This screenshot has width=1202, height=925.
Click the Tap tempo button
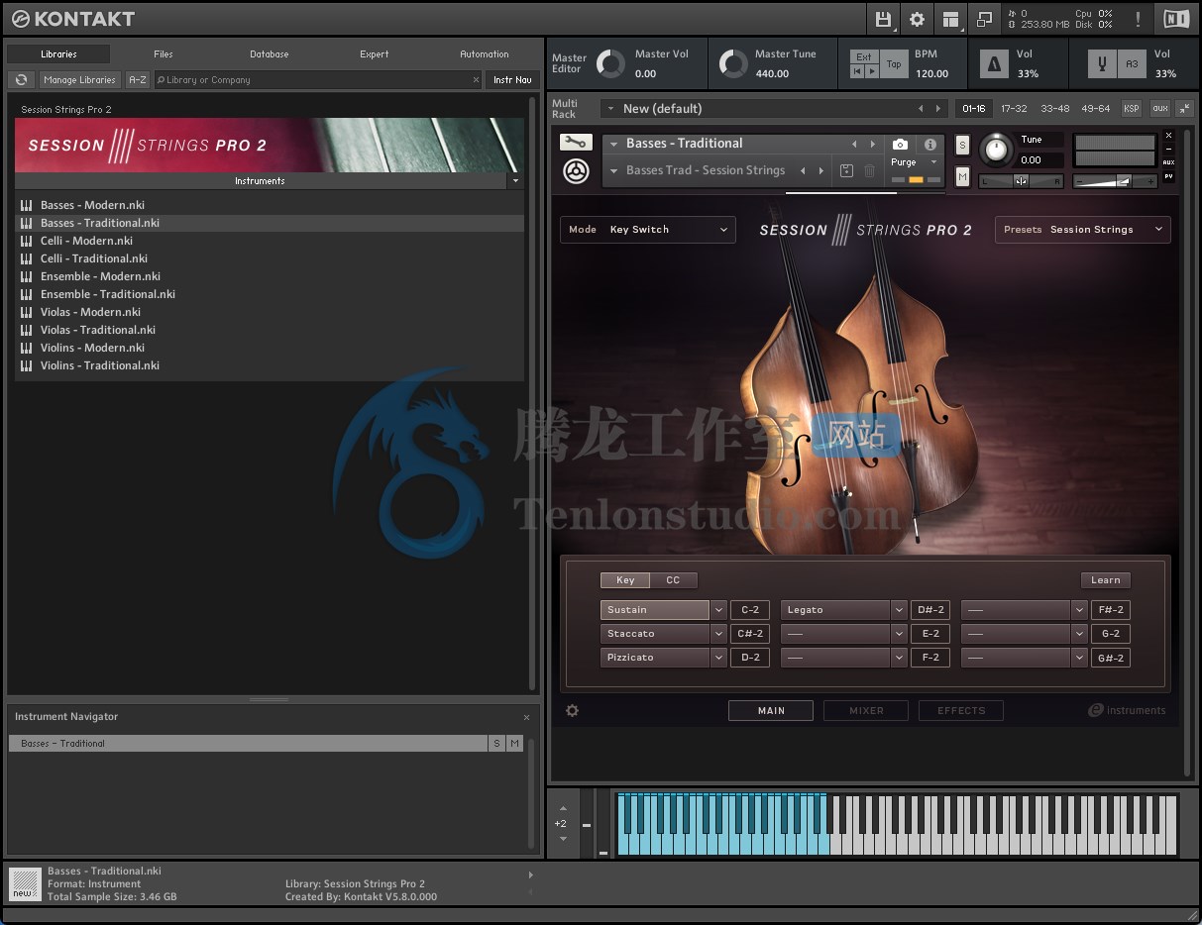894,64
